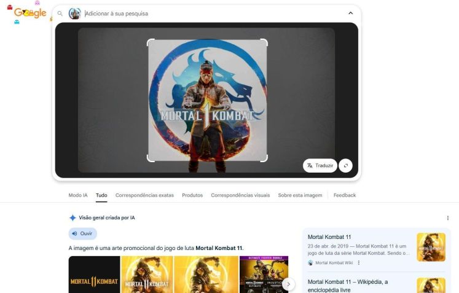The width and height of the screenshot is (459, 293).
Task: Open 'Mortal Kombat 11 – Wikipédia' result
Action: tap(348, 286)
